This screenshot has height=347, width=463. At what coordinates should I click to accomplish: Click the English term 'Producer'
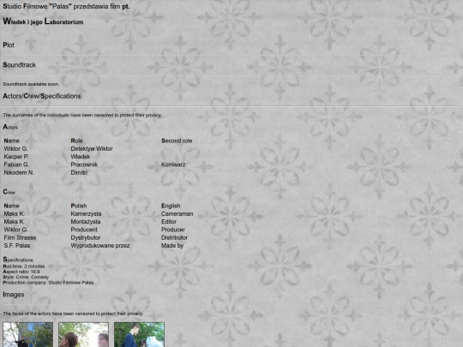(x=173, y=230)
